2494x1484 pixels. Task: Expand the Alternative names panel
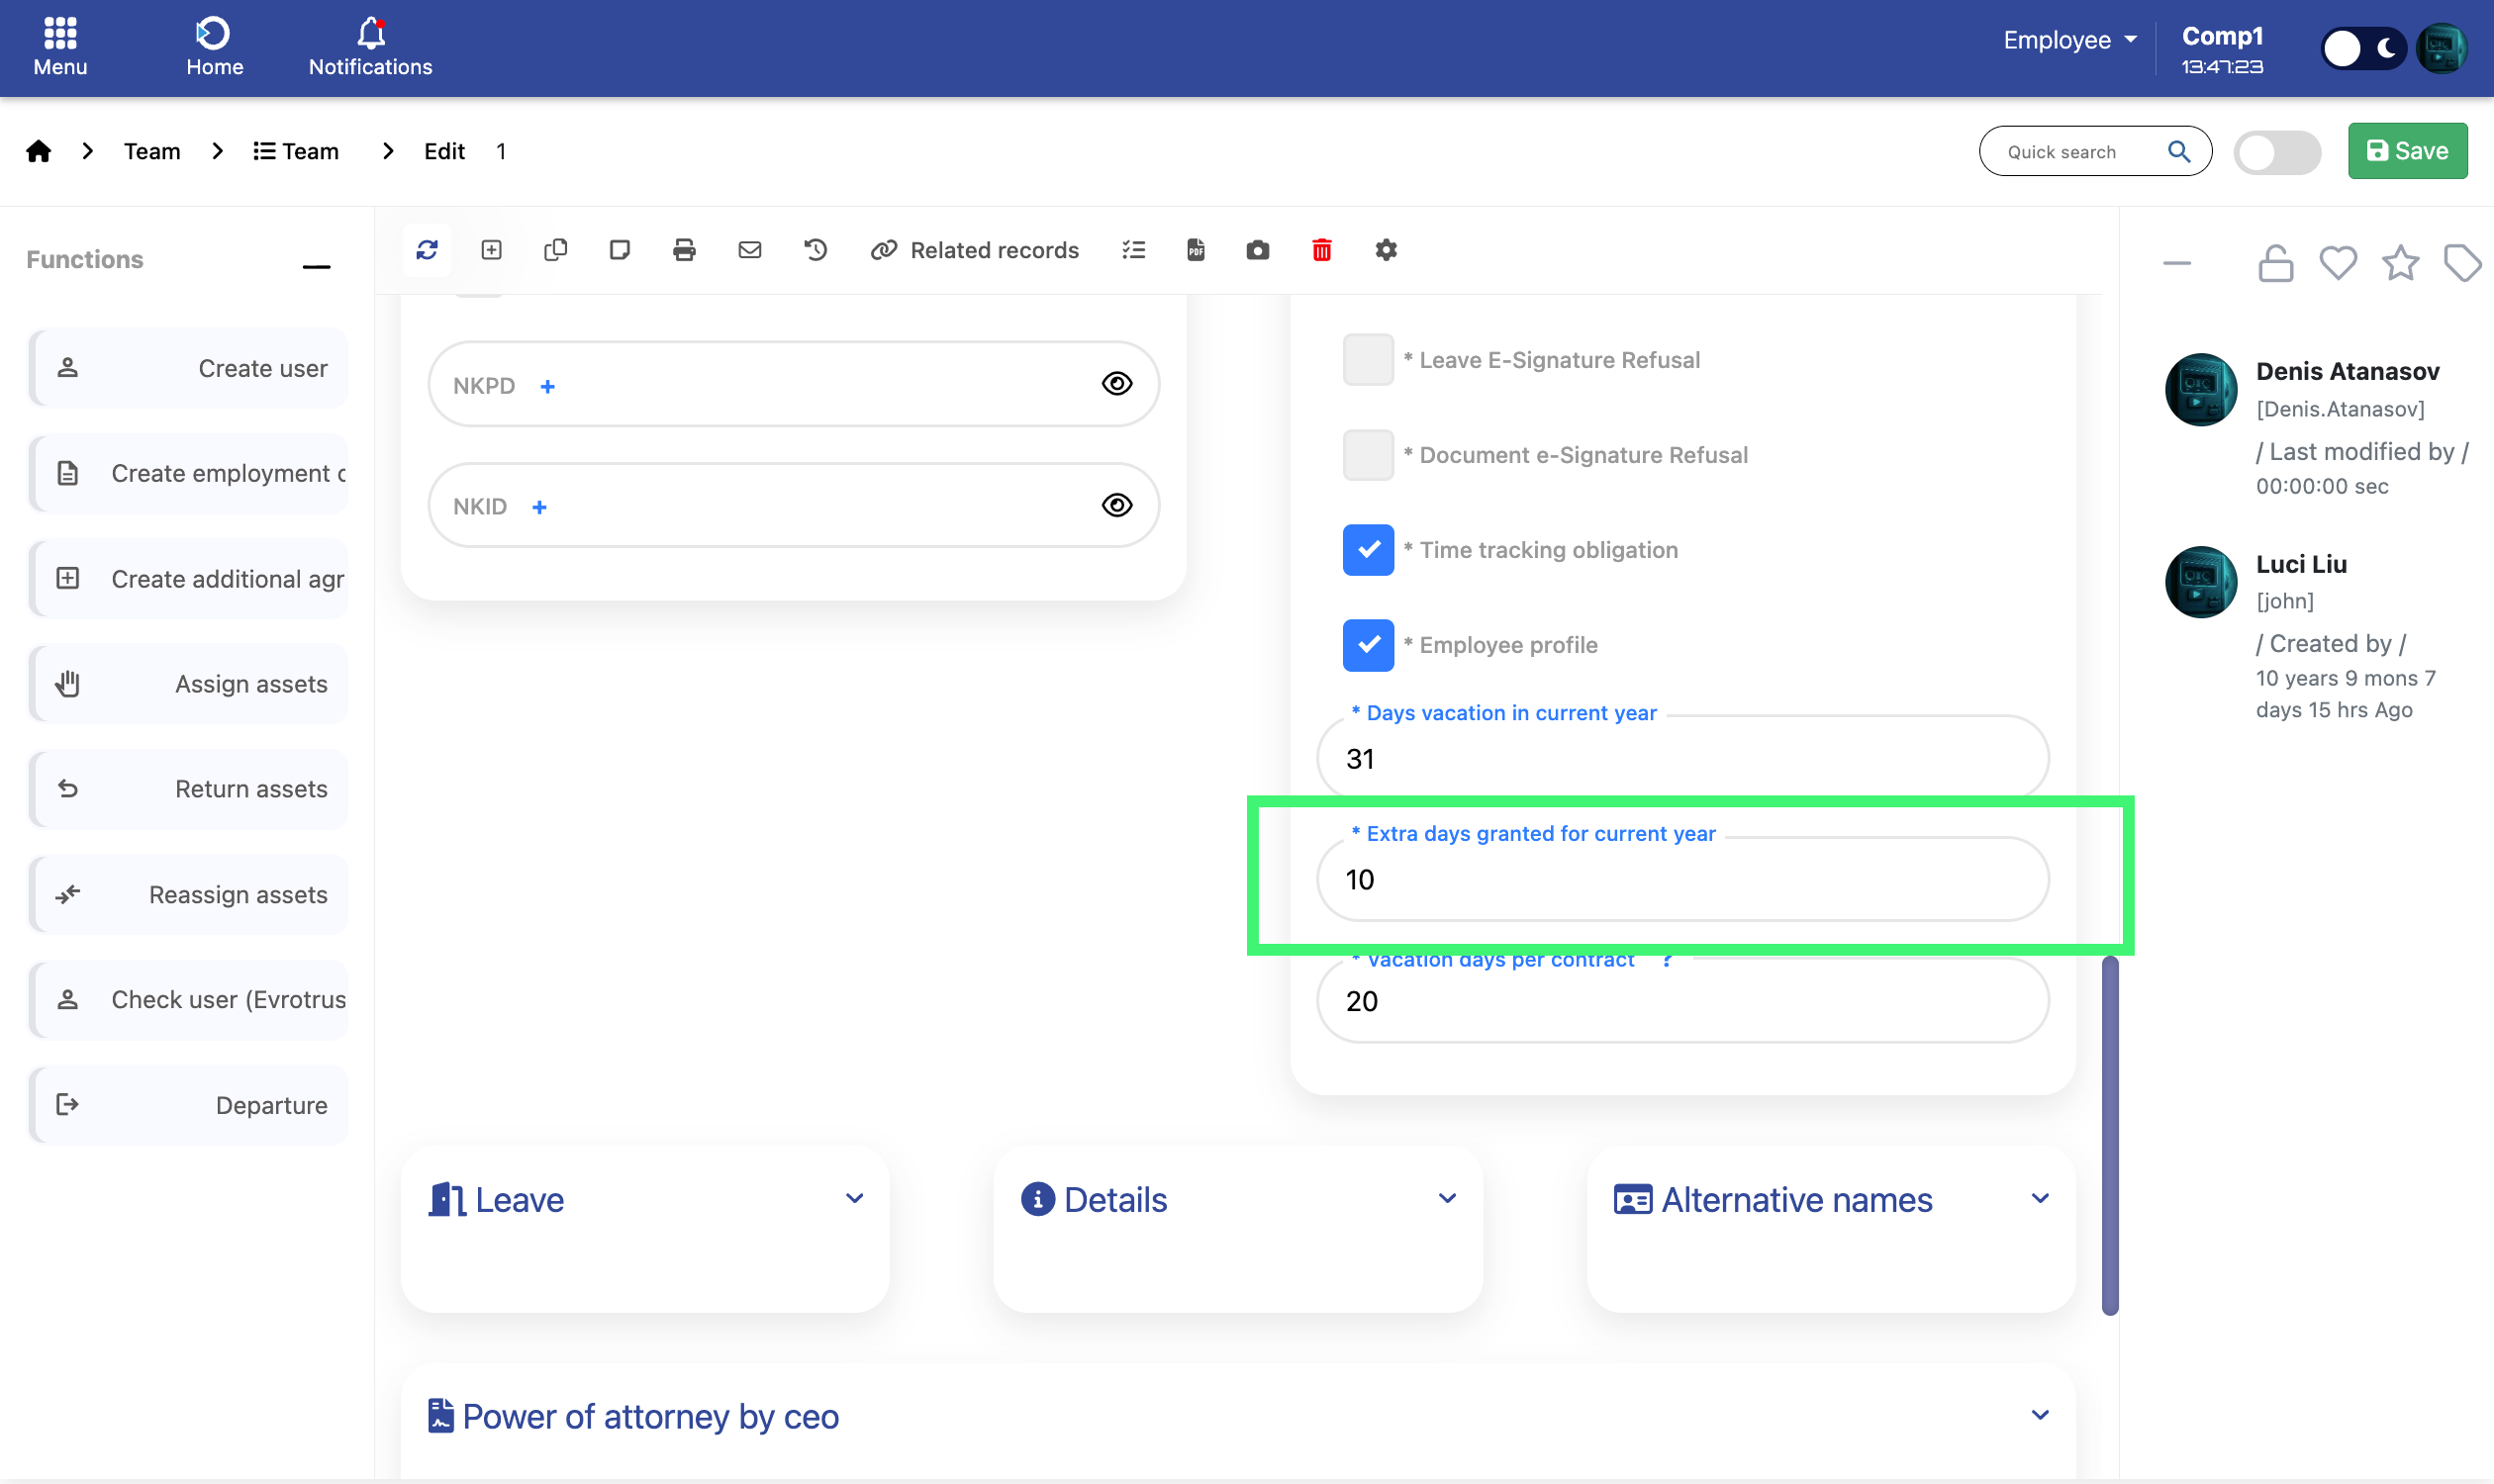2039,1199
